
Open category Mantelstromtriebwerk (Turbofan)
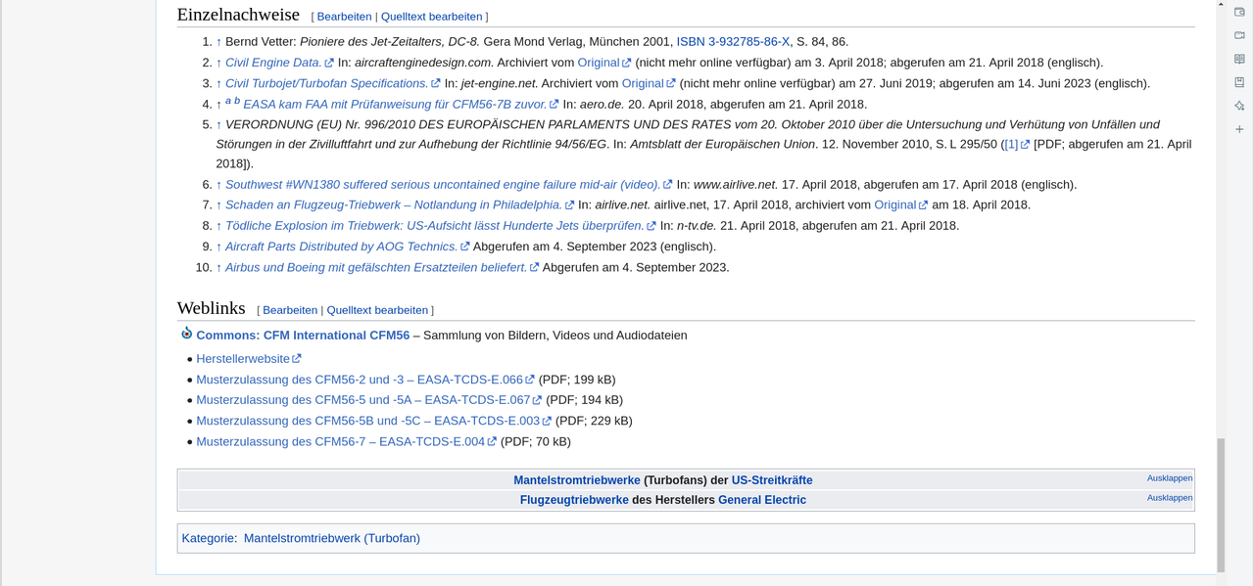[332, 538]
